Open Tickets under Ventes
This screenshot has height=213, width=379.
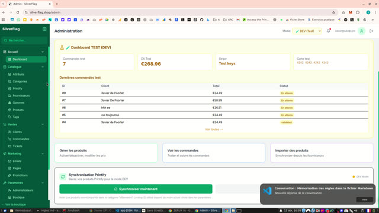coord(17,146)
